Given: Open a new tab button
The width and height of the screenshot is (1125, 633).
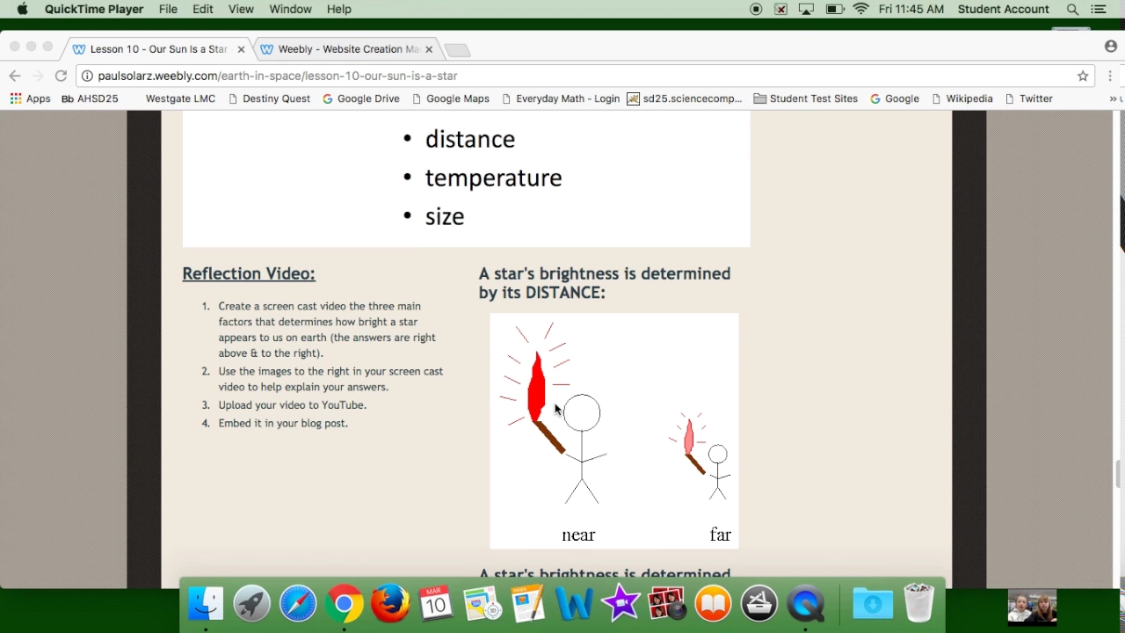Looking at the screenshot, I should point(457,50).
